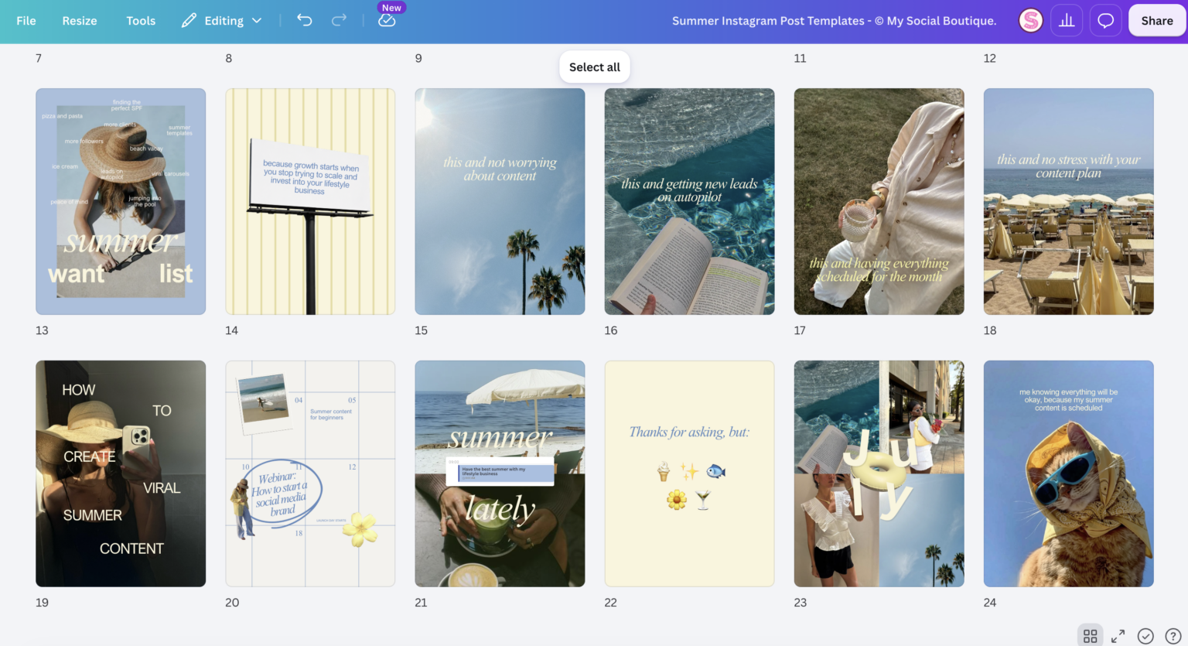The width and height of the screenshot is (1188, 646).
Task: Click page number 18 label
Action: 990,330
